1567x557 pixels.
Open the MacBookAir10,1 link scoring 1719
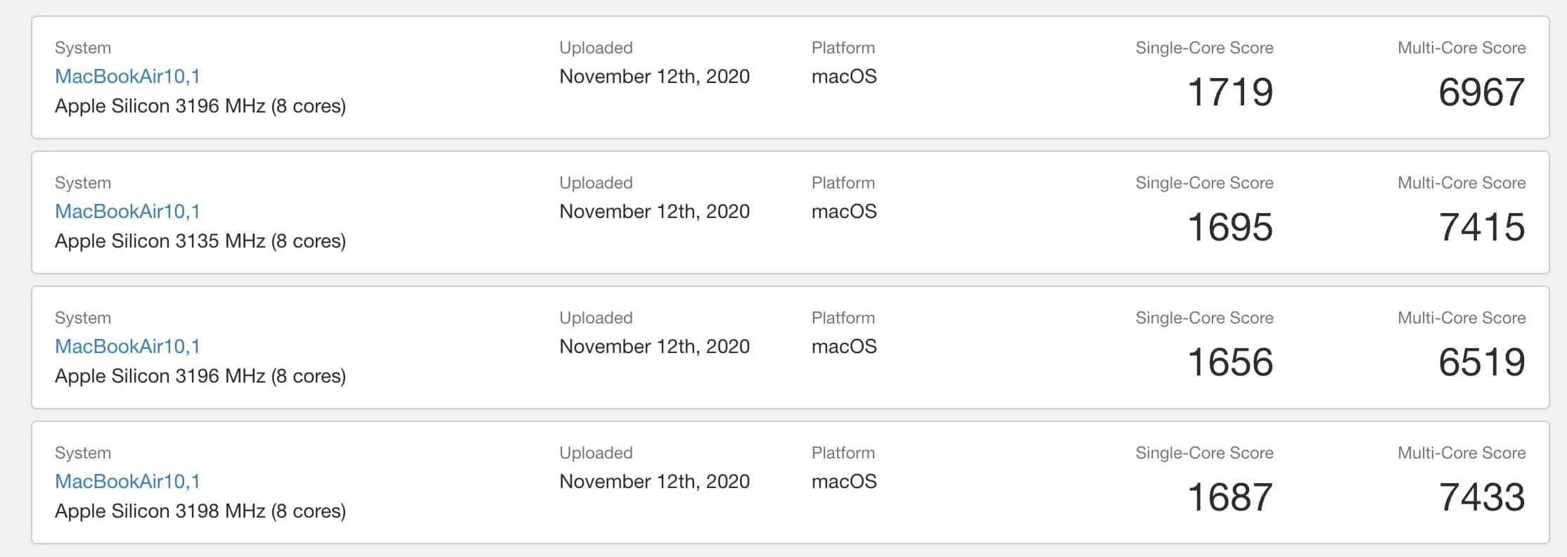127,76
